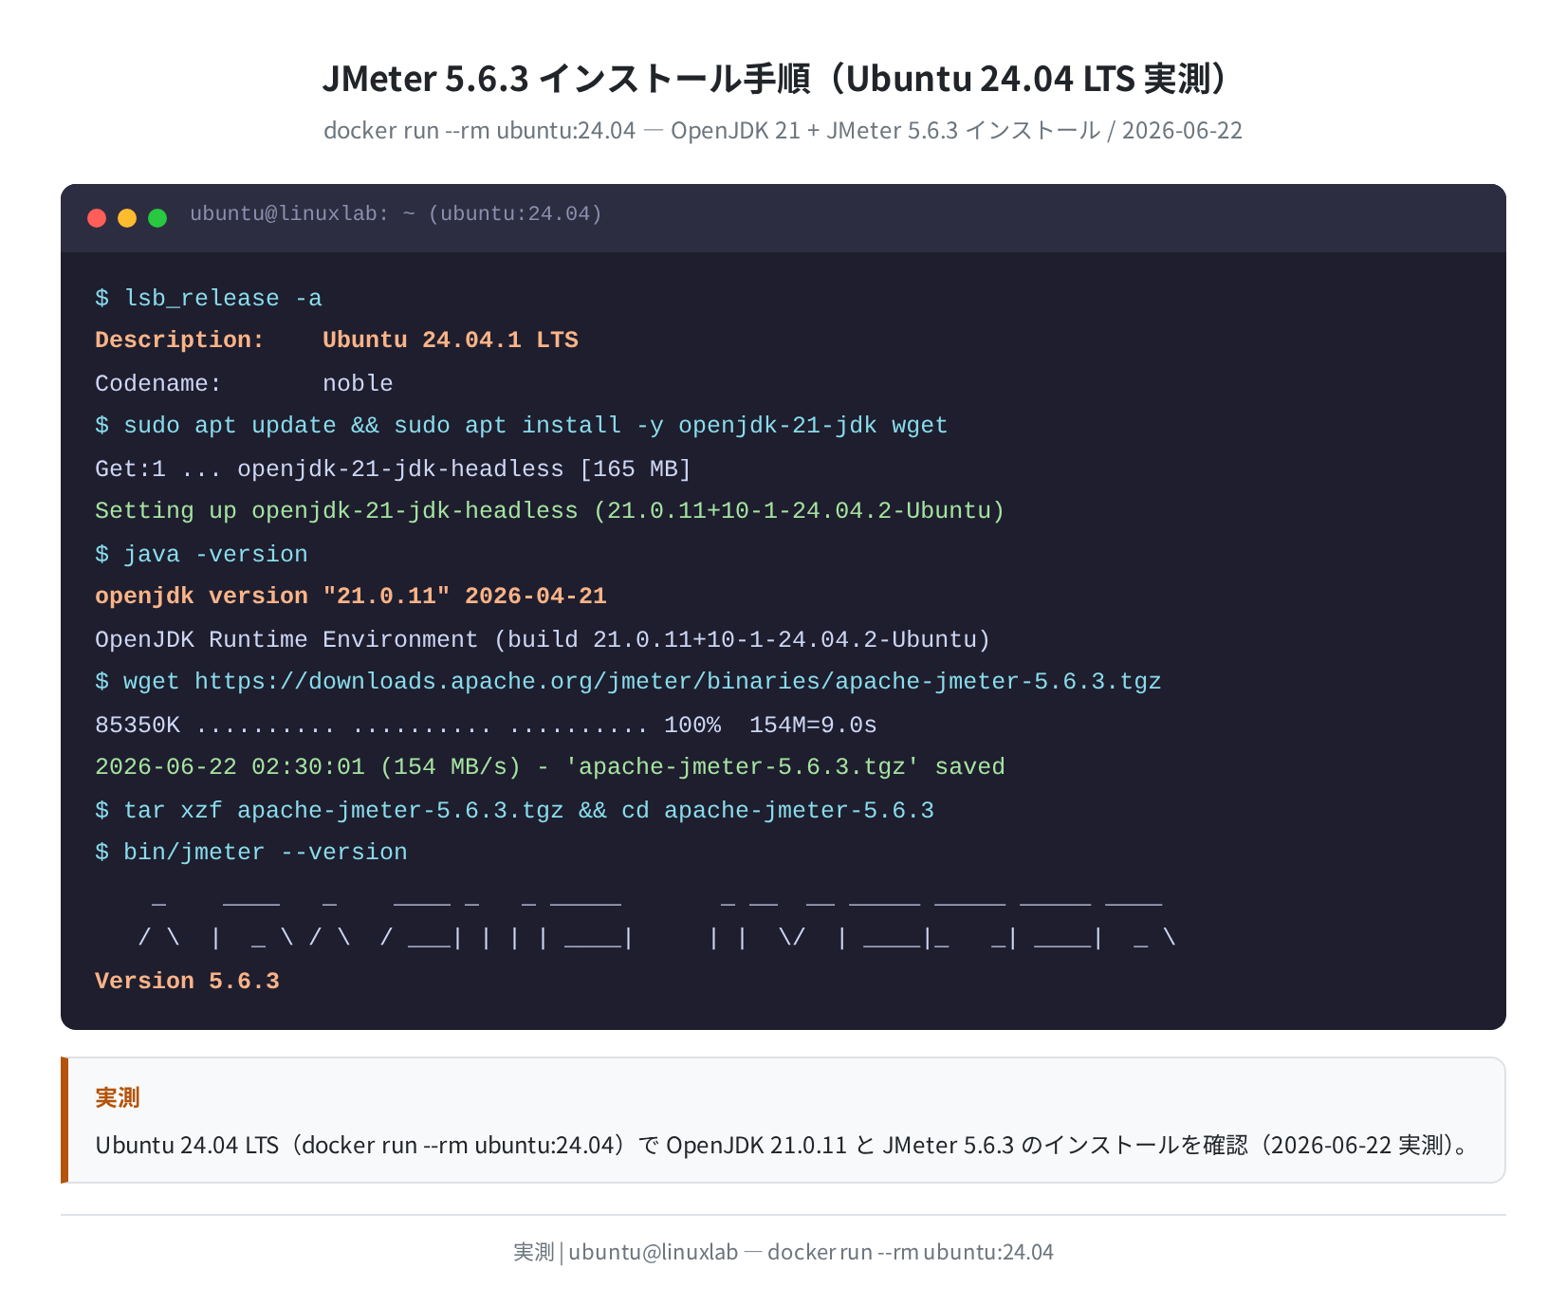This screenshot has width=1567, height=1305.
Task: Select the command '$ lsb_release -a'
Action: [209, 299]
